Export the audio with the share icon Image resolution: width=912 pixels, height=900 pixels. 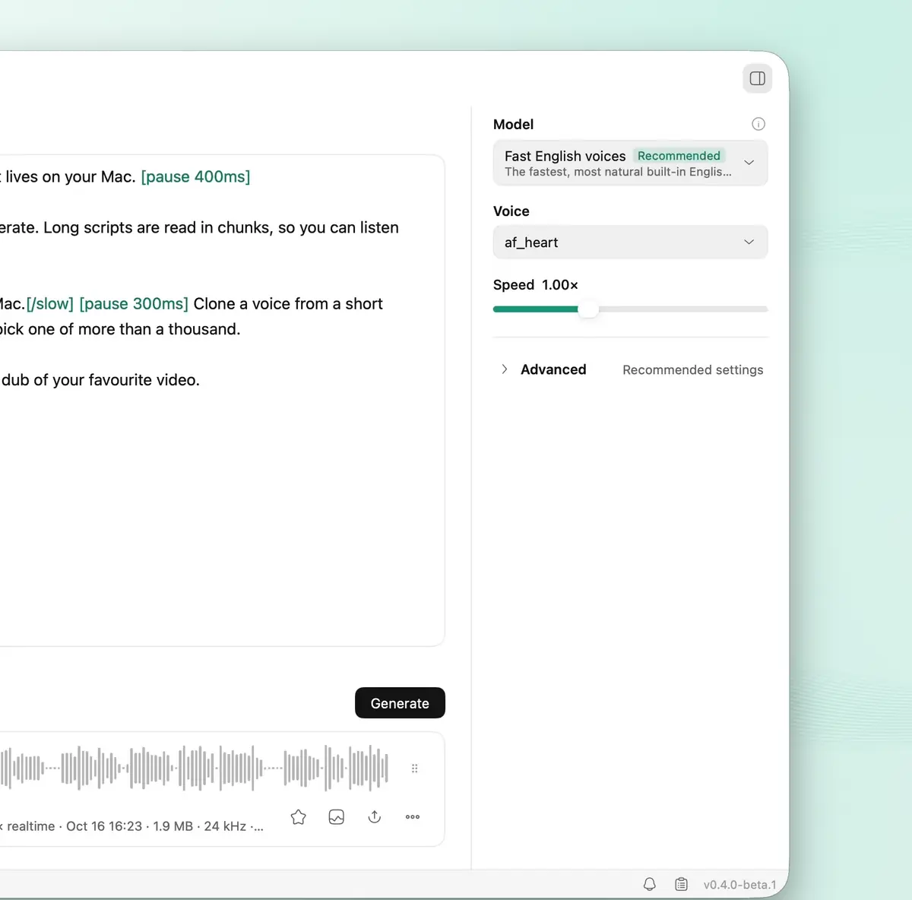375,817
